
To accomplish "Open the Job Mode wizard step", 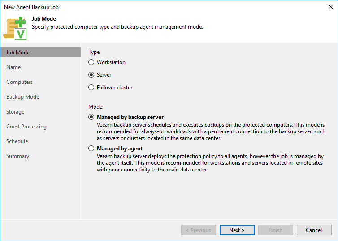I will pyautogui.click(x=18, y=53).
